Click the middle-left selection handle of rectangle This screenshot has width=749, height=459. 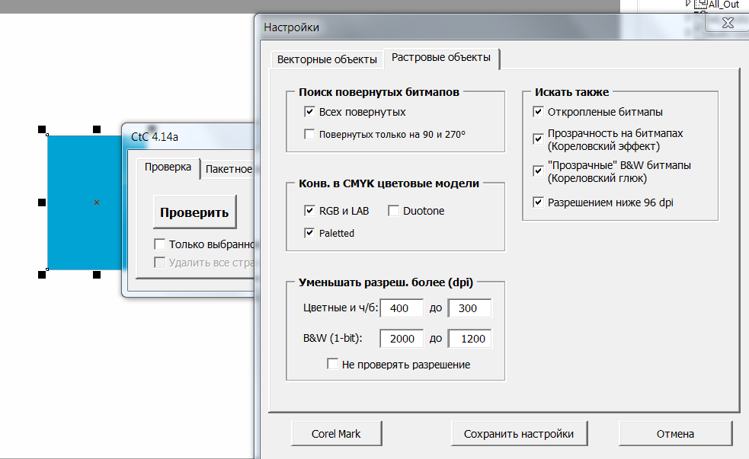click(x=42, y=202)
